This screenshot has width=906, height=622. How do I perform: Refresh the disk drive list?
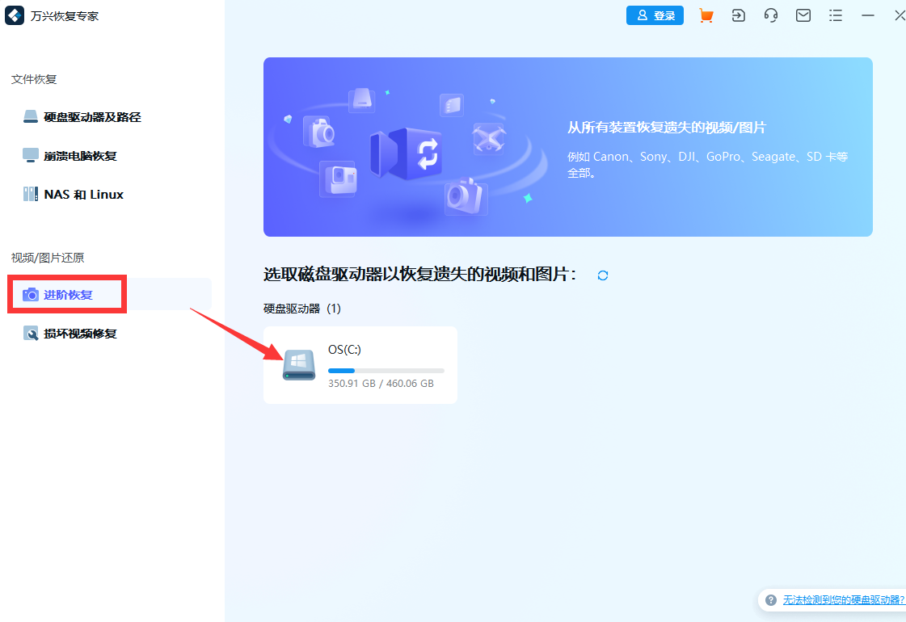tap(602, 275)
